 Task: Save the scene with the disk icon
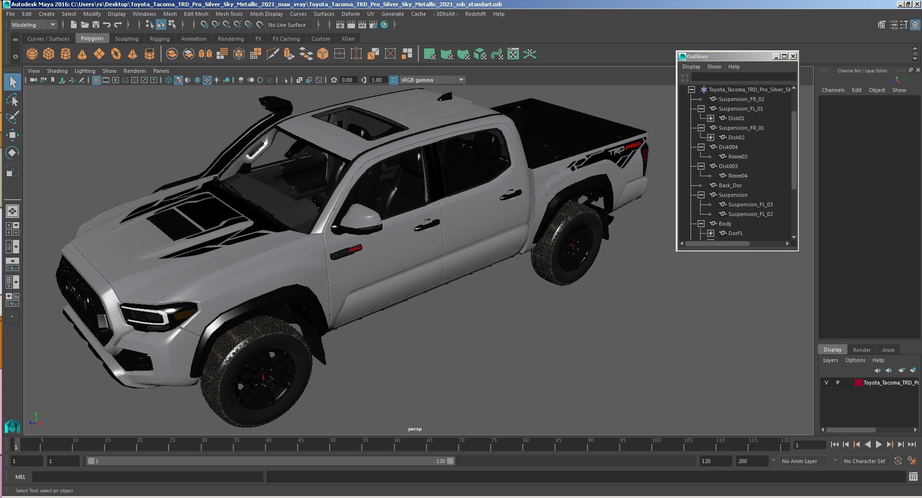96,25
